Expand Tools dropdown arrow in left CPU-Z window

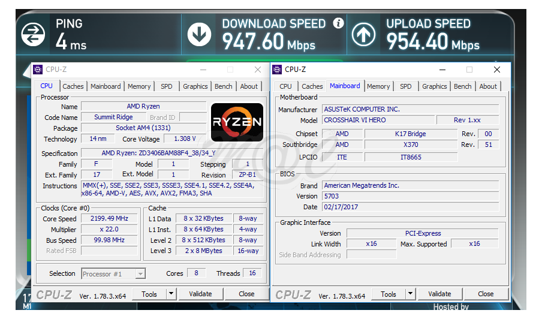[171, 294]
